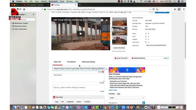Click Copy in Tag Tools
This screenshot has height=110, width=196.
[x=57, y=102]
